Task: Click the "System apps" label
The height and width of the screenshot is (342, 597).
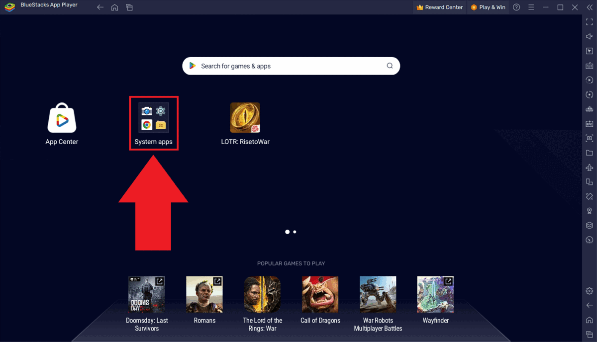Action: tap(153, 142)
